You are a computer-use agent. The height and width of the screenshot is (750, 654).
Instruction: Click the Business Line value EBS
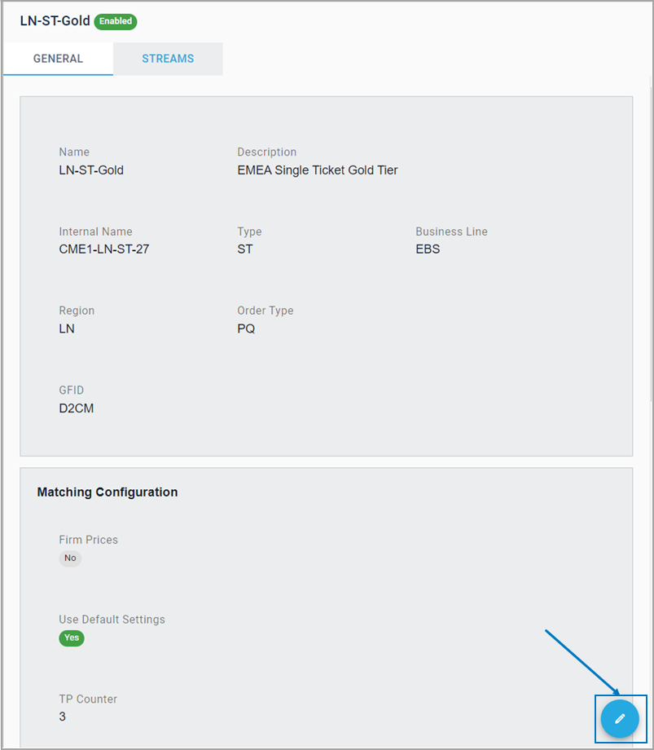[x=428, y=249]
